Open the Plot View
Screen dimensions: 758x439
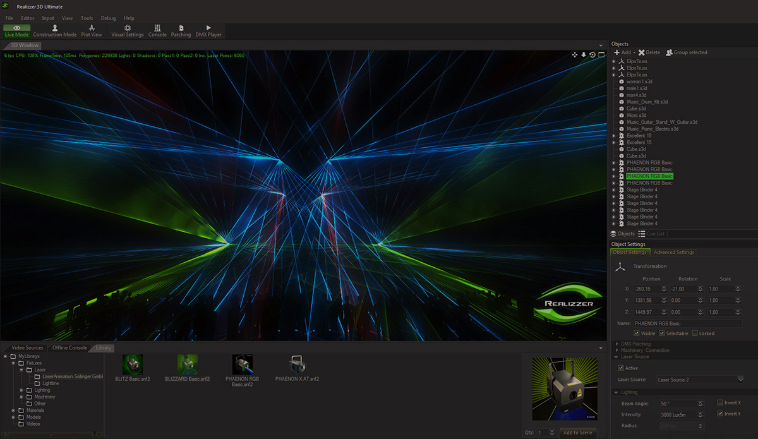92,31
